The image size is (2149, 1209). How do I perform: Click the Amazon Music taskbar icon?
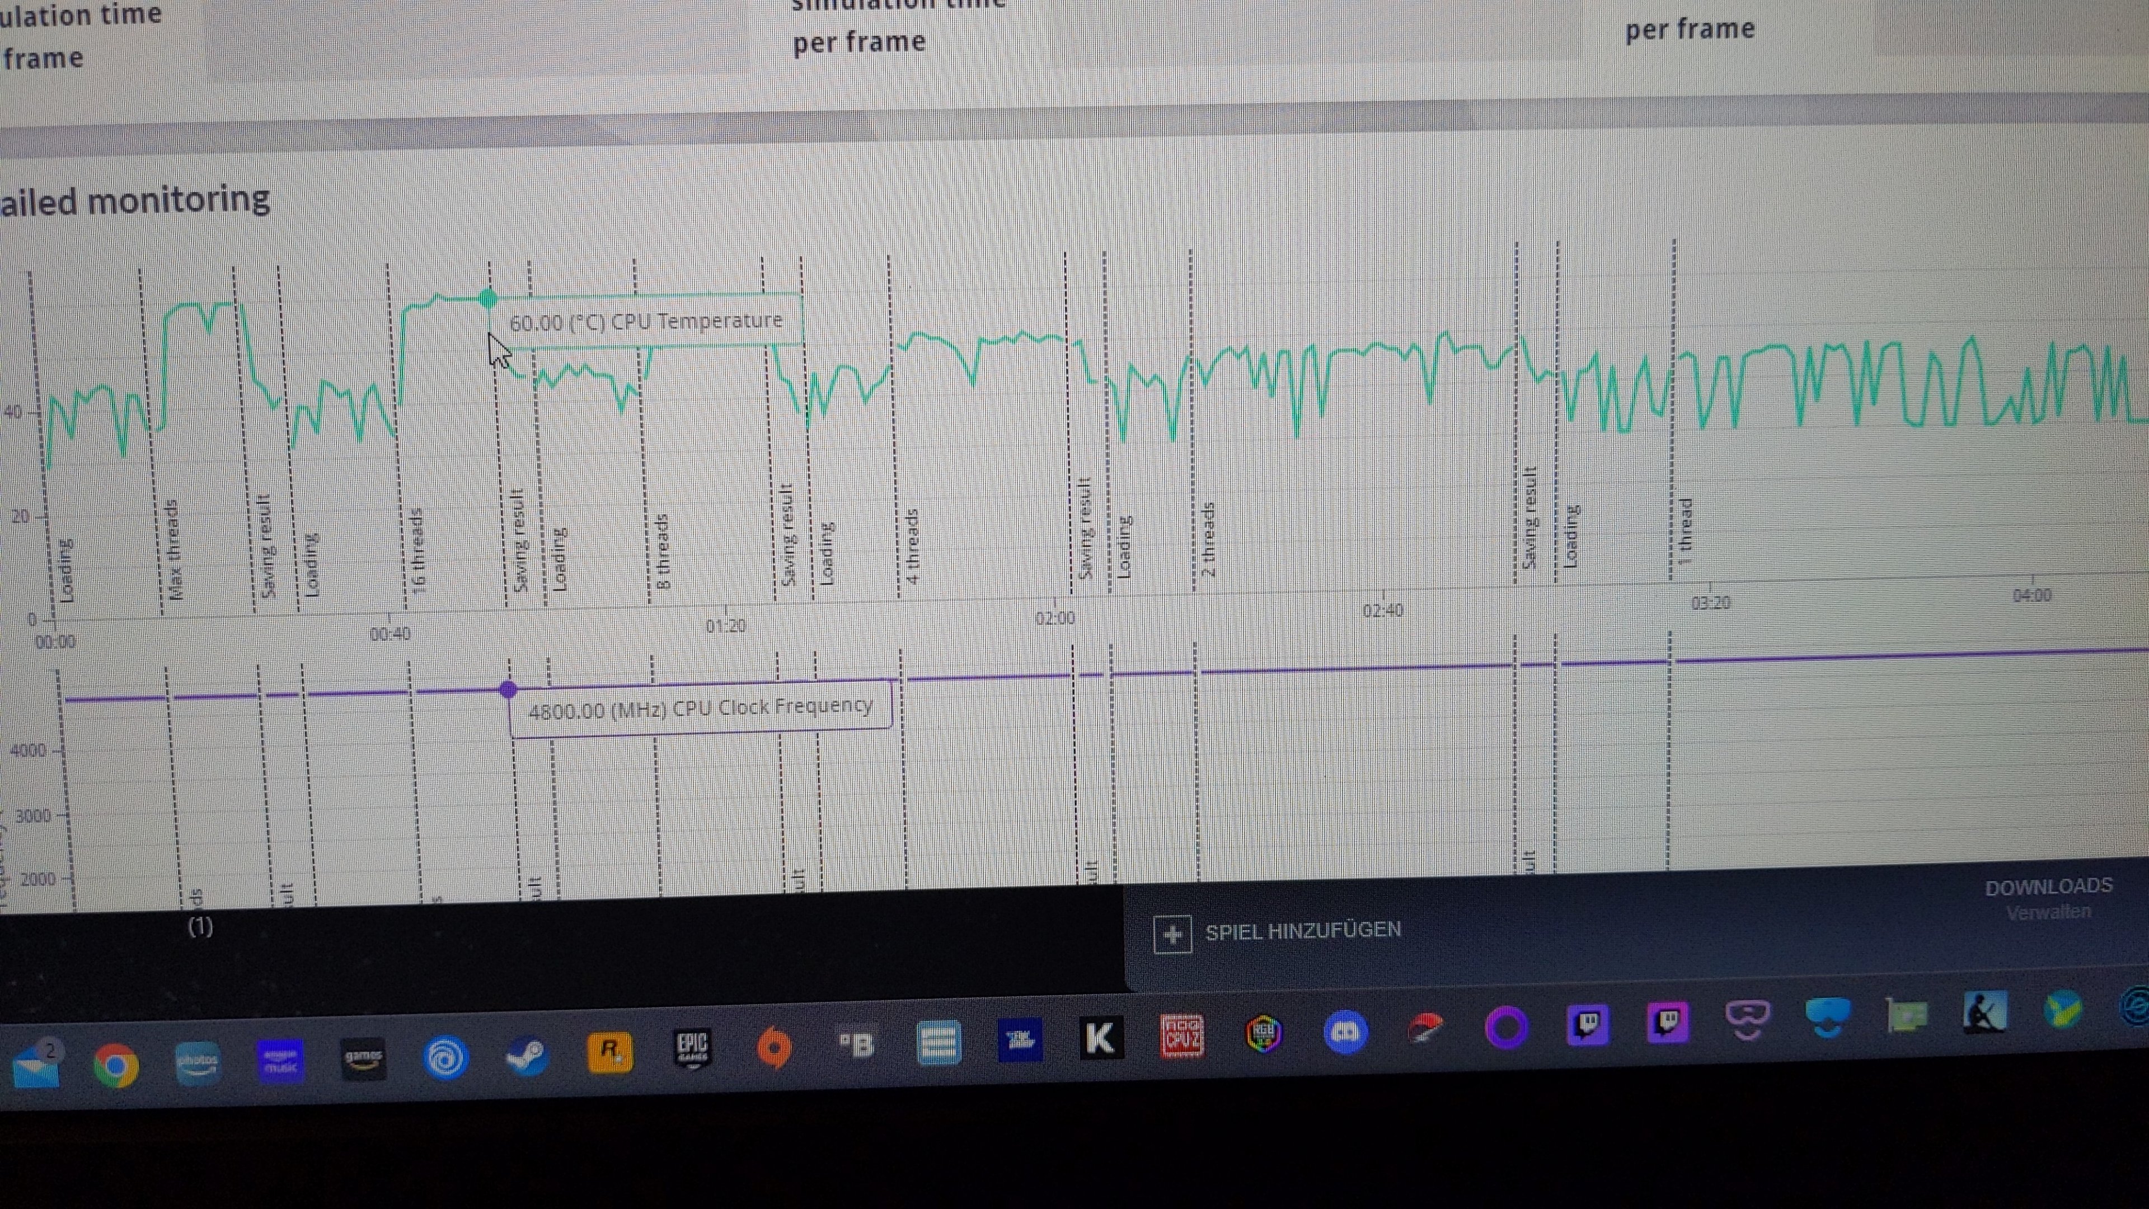tap(280, 1061)
